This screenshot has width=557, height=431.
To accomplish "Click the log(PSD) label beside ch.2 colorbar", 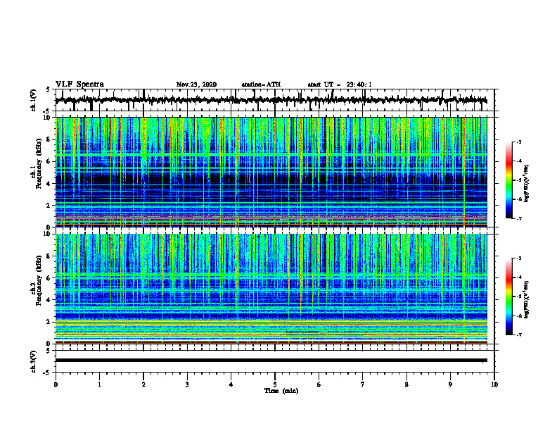I will [527, 299].
